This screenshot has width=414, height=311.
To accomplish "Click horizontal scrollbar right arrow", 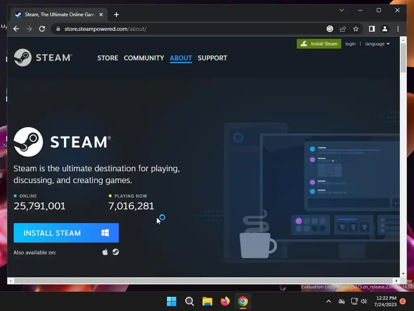I will pyautogui.click(x=396, y=281).
